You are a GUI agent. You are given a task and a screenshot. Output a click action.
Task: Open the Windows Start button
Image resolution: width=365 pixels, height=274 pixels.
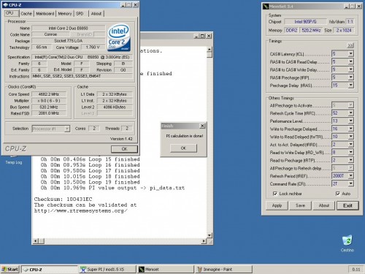coord(10,269)
